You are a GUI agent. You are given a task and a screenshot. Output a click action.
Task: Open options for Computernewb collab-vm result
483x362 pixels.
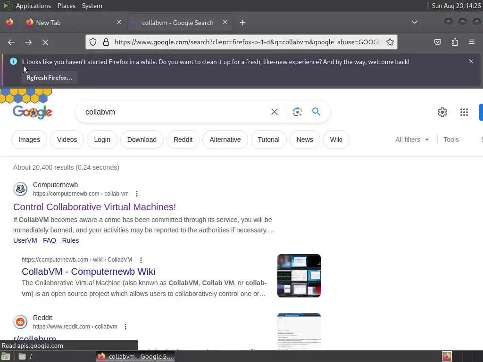click(137, 194)
